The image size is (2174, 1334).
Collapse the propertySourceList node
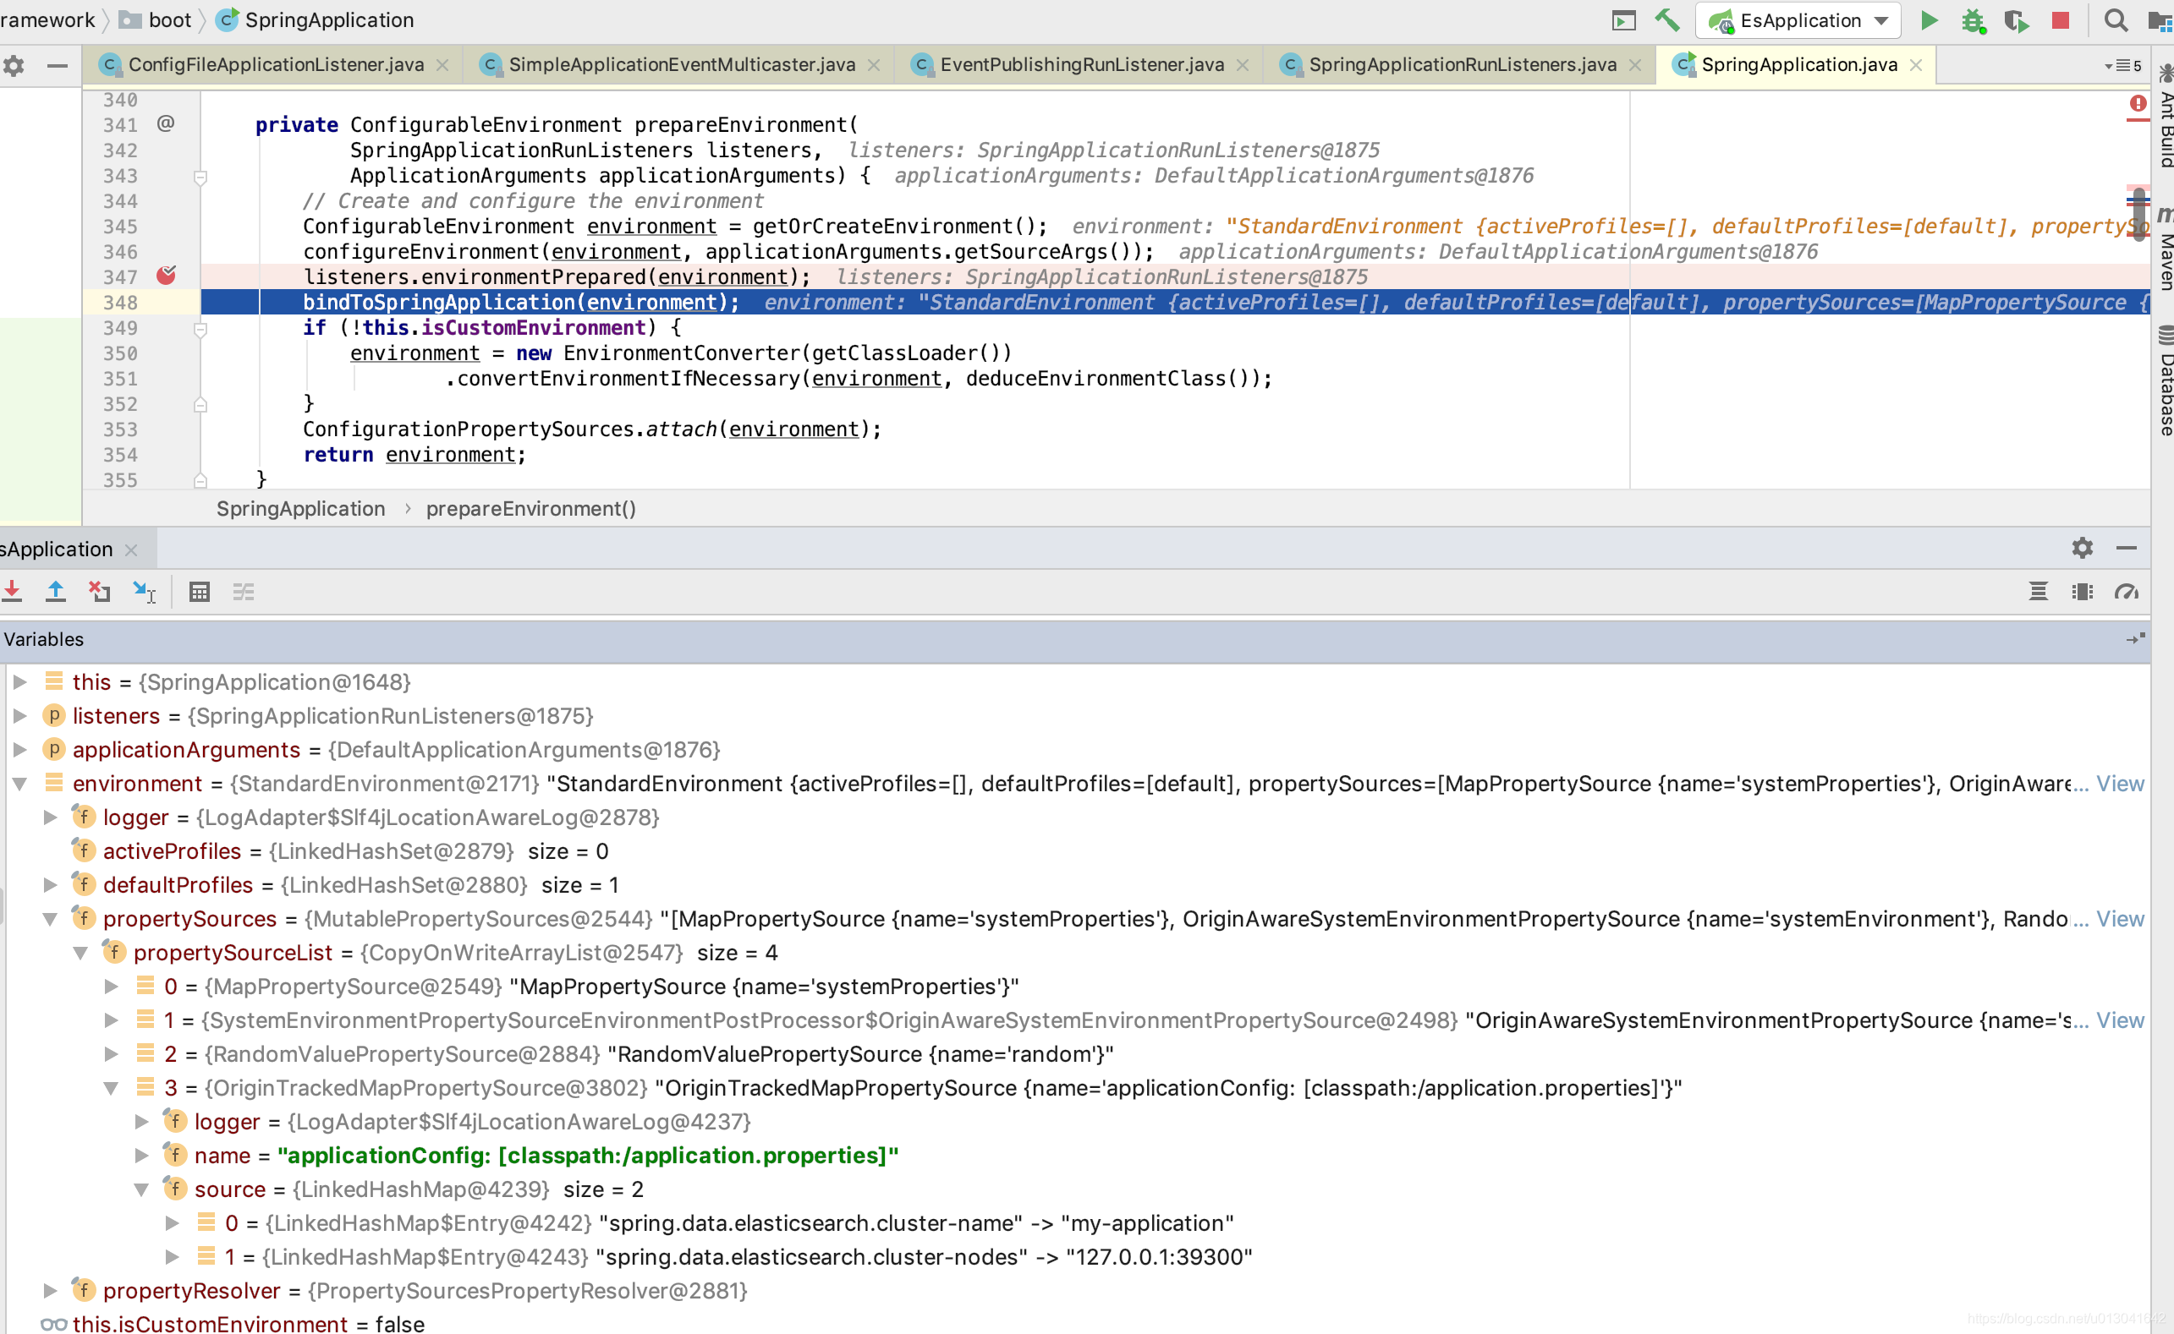coord(80,953)
